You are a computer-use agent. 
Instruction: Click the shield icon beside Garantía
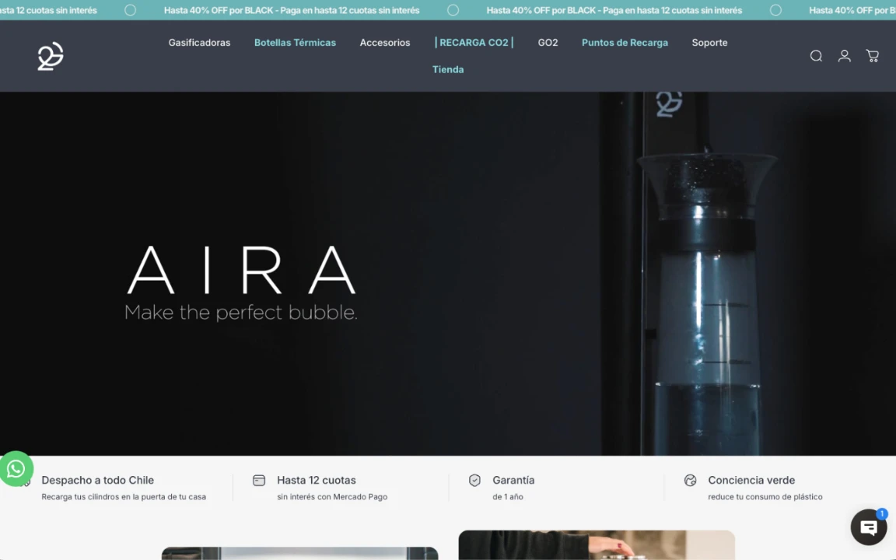474,481
